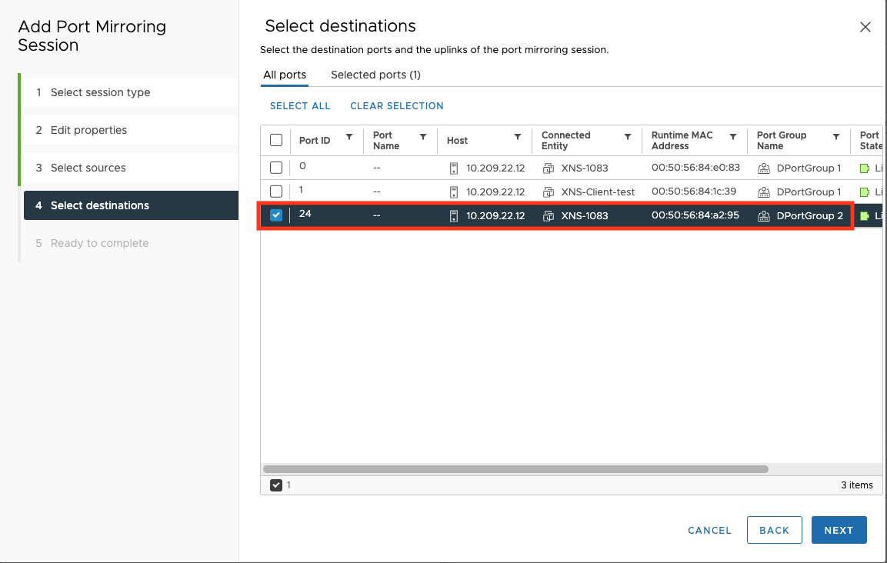This screenshot has height=563, width=887.
Task: Open the Port ID column filter
Action: coord(349,137)
